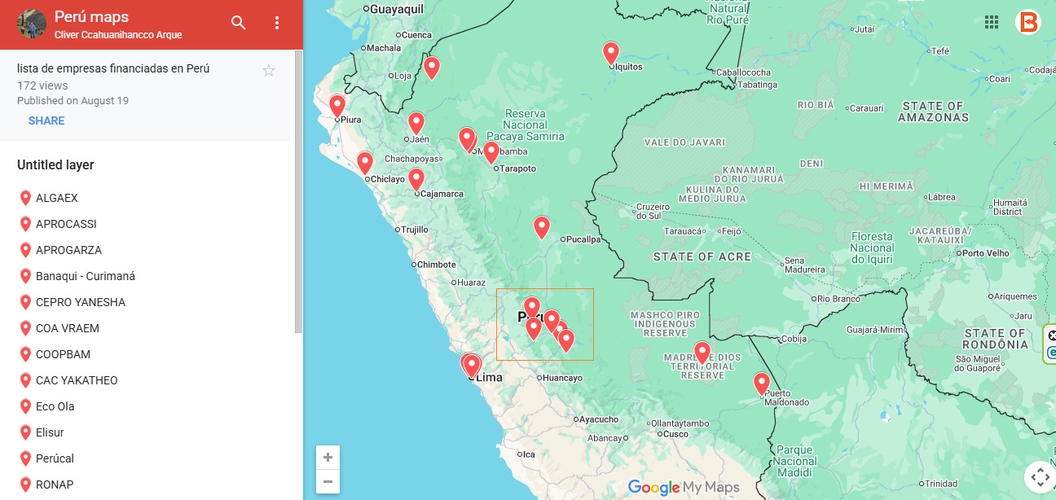
Task: Open the Google apps grid
Action: pyautogui.click(x=992, y=22)
